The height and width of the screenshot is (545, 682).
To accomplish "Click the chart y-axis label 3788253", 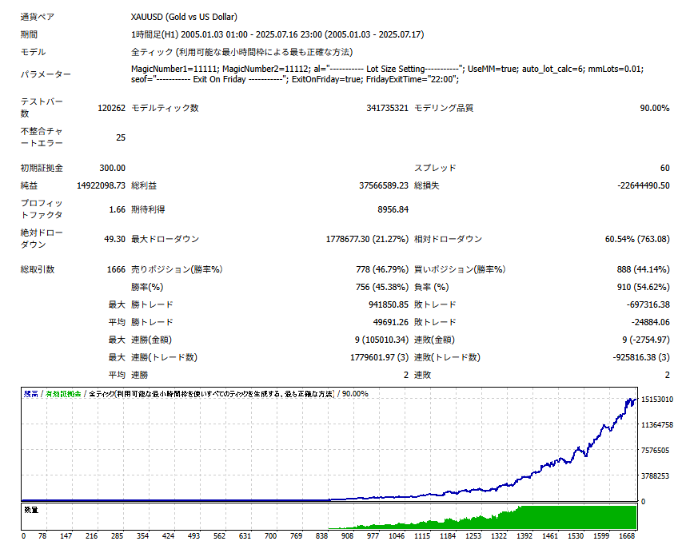I will coord(655,476).
